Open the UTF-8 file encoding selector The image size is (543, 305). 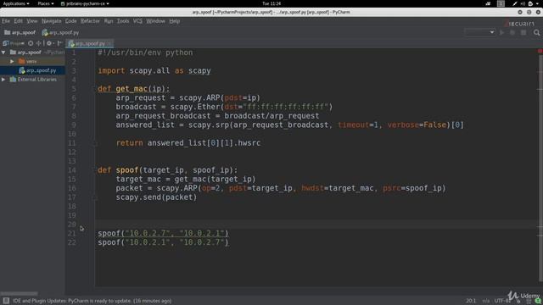pos(502,301)
